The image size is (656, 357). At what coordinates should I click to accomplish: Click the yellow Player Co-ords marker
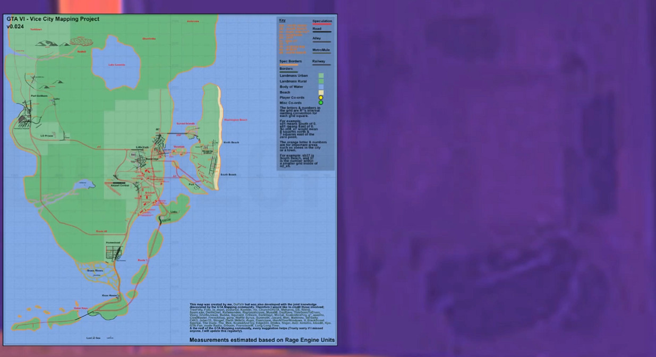click(x=320, y=97)
